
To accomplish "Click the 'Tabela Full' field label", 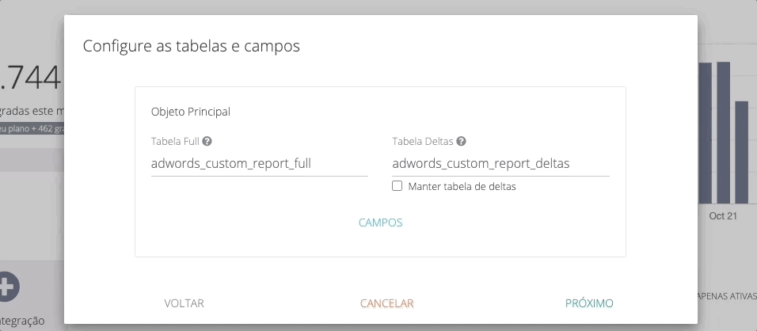I will 175,142.
